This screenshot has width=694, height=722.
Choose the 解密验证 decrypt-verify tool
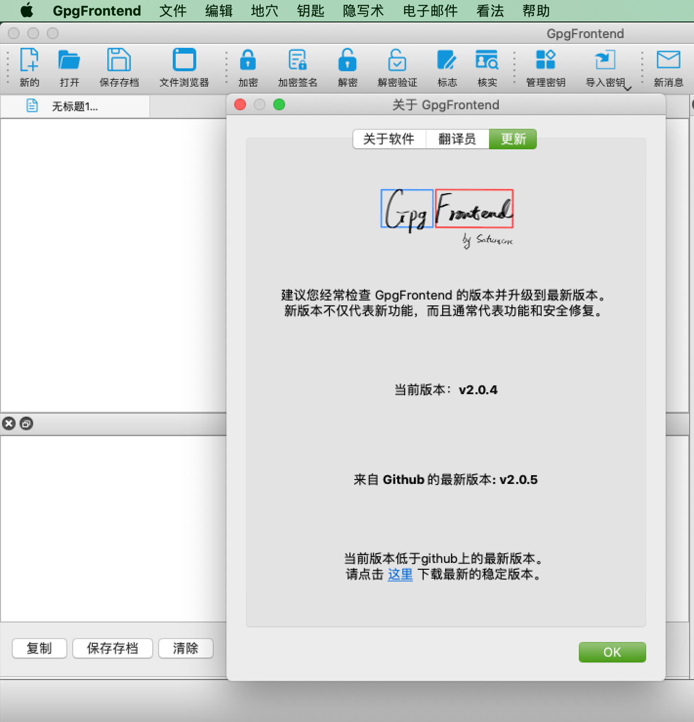tap(397, 67)
